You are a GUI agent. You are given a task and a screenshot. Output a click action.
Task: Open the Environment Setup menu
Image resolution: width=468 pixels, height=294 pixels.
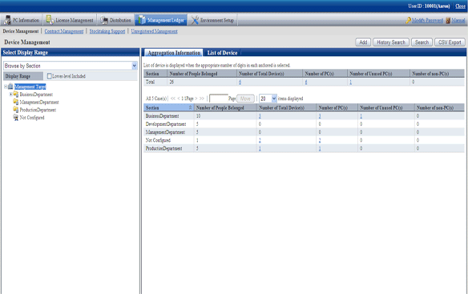coord(212,20)
